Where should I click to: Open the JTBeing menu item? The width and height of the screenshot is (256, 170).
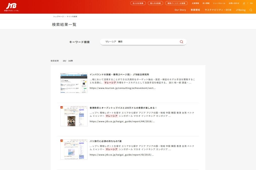tap(241, 10)
